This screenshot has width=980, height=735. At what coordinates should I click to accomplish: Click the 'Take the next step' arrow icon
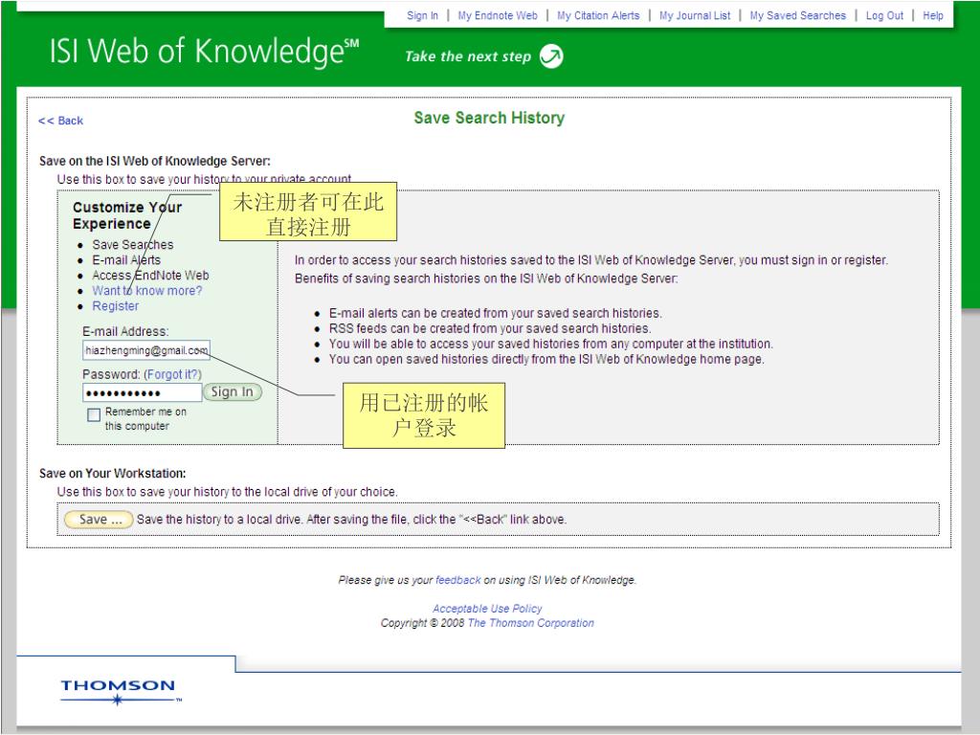click(x=551, y=56)
